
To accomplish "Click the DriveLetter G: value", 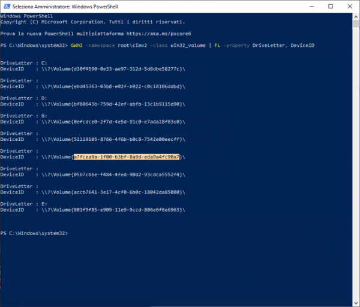I will click(44, 116).
